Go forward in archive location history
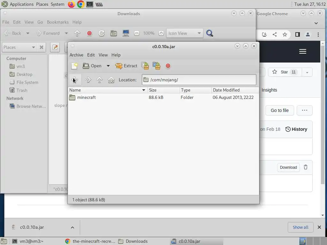The height and width of the screenshot is (245, 327). [88, 80]
